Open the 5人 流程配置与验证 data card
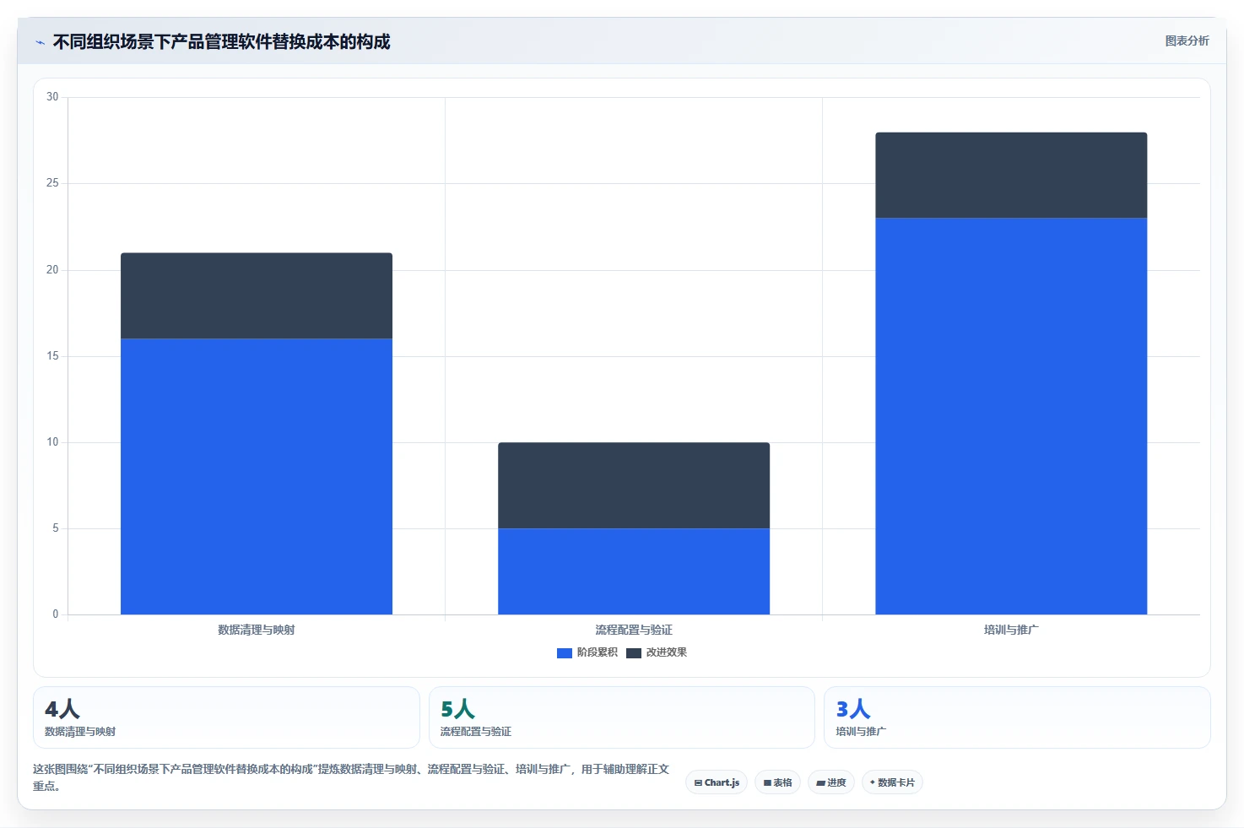Image resolution: width=1244 pixels, height=828 pixels. coord(622,717)
